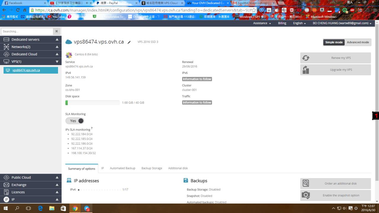The width and height of the screenshot is (379, 213).
Task: Click the Upgrade my VPS button
Action: pos(335,70)
